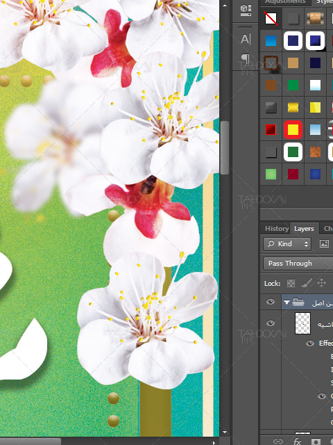333x445 pixels.
Task: Apply the light green style
Action: coord(271,174)
